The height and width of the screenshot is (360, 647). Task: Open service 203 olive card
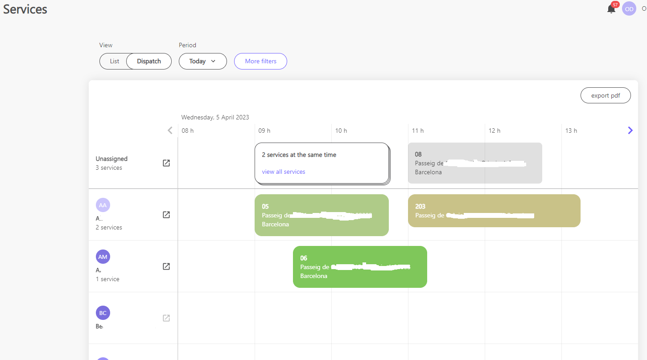tap(494, 211)
